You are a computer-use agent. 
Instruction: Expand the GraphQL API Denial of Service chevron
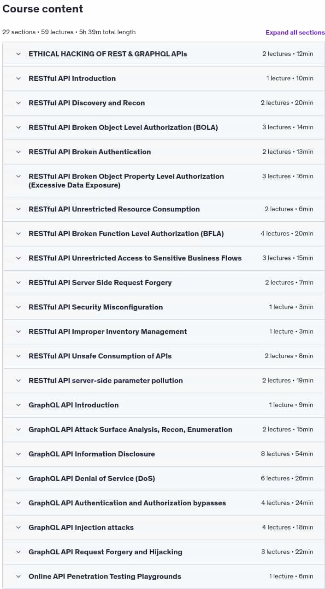[18, 479]
